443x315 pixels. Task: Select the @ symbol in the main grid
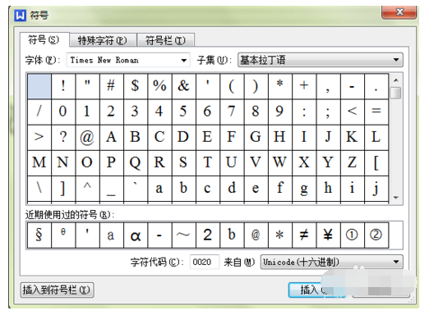[x=87, y=137]
